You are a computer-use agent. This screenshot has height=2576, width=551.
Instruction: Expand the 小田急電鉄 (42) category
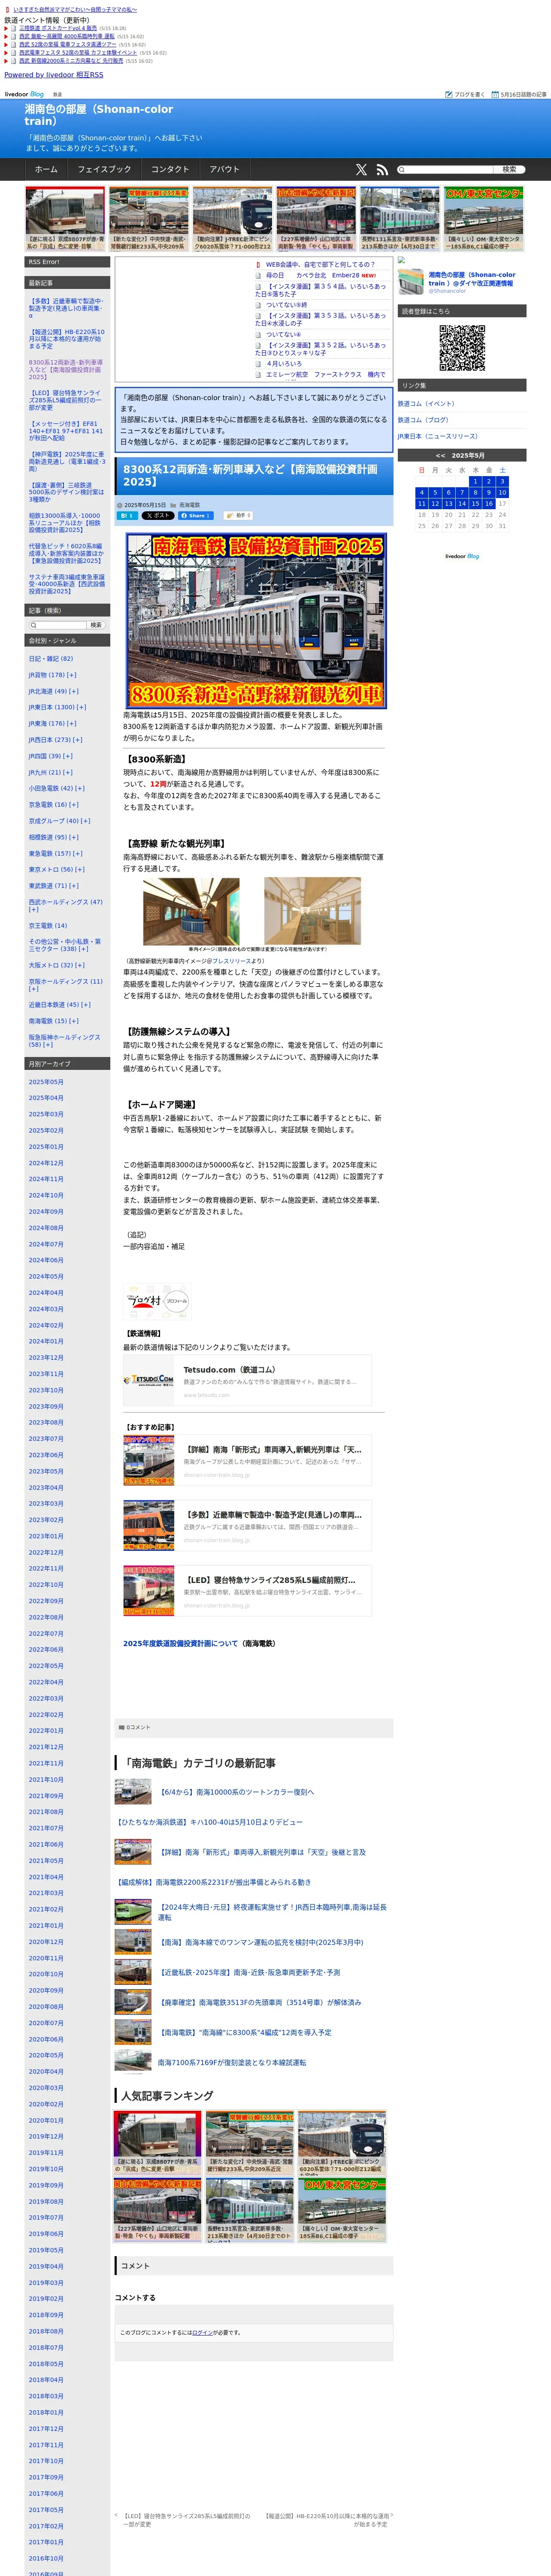tap(80, 788)
